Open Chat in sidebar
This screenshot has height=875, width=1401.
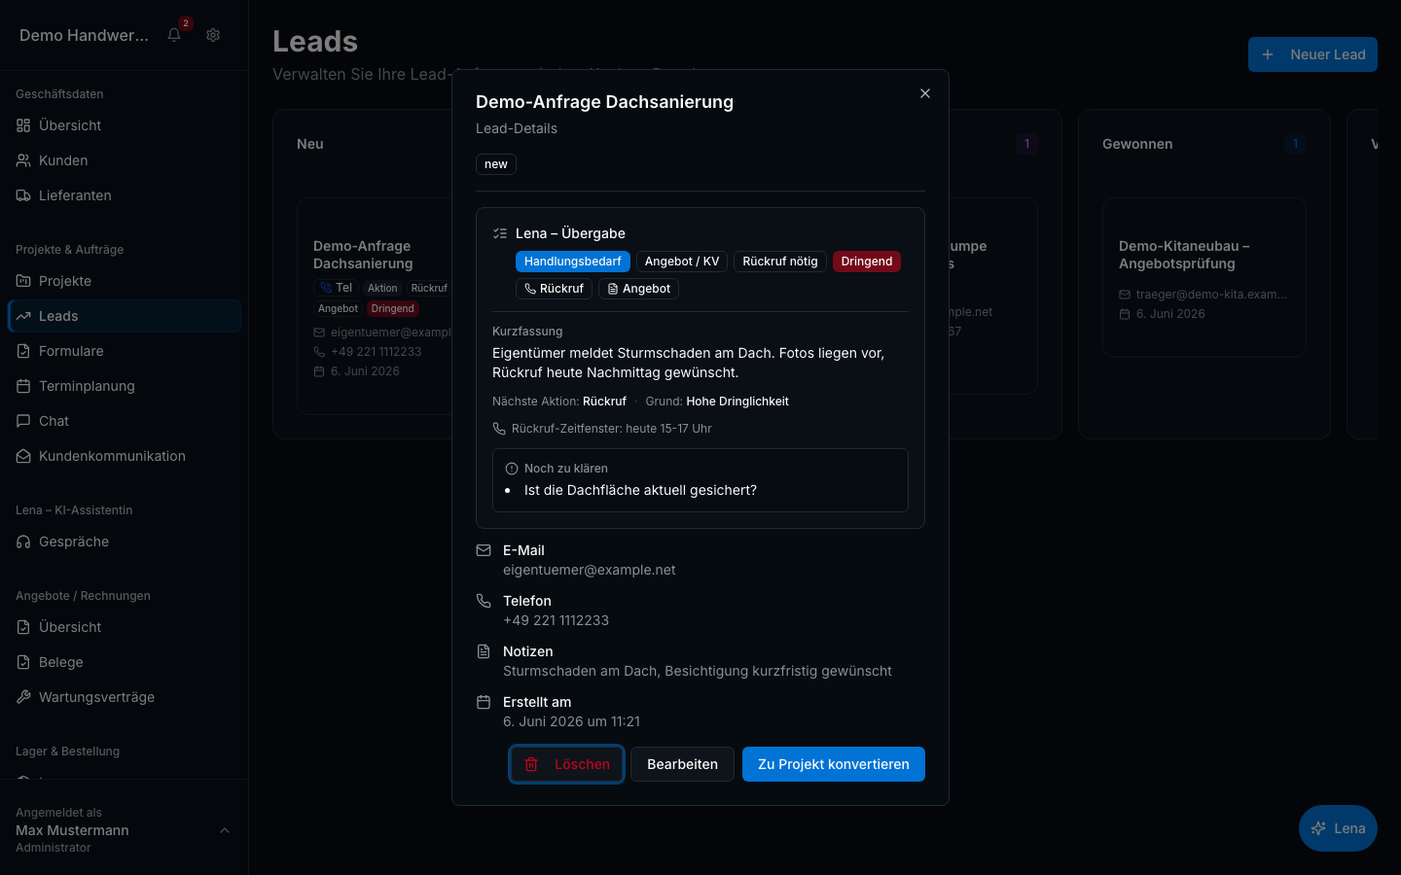point(125,421)
